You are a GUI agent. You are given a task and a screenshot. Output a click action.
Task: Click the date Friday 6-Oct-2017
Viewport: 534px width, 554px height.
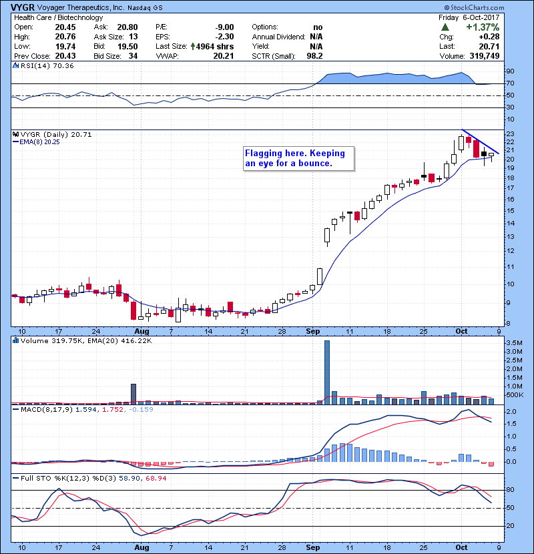[469, 17]
